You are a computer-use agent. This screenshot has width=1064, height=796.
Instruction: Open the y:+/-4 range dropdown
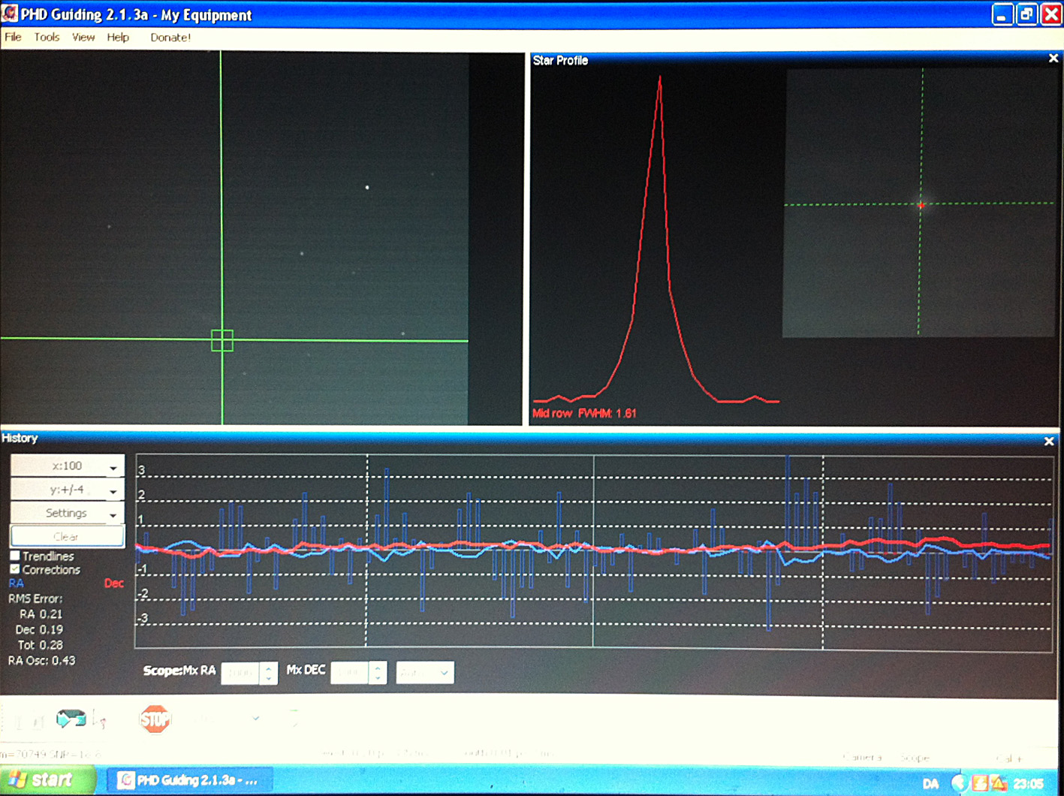click(68, 490)
